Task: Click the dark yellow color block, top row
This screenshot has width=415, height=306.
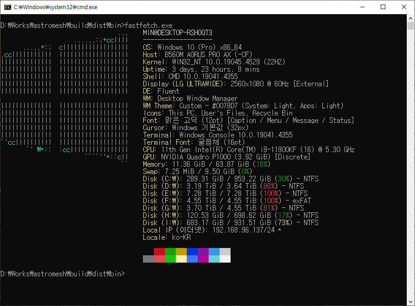Action: pyautogui.click(x=181, y=252)
